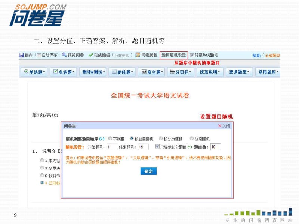Screen dimensions: 299x224
Task: Open the 单选题 dropdown
Action: pyautogui.click(x=34, y=72)
